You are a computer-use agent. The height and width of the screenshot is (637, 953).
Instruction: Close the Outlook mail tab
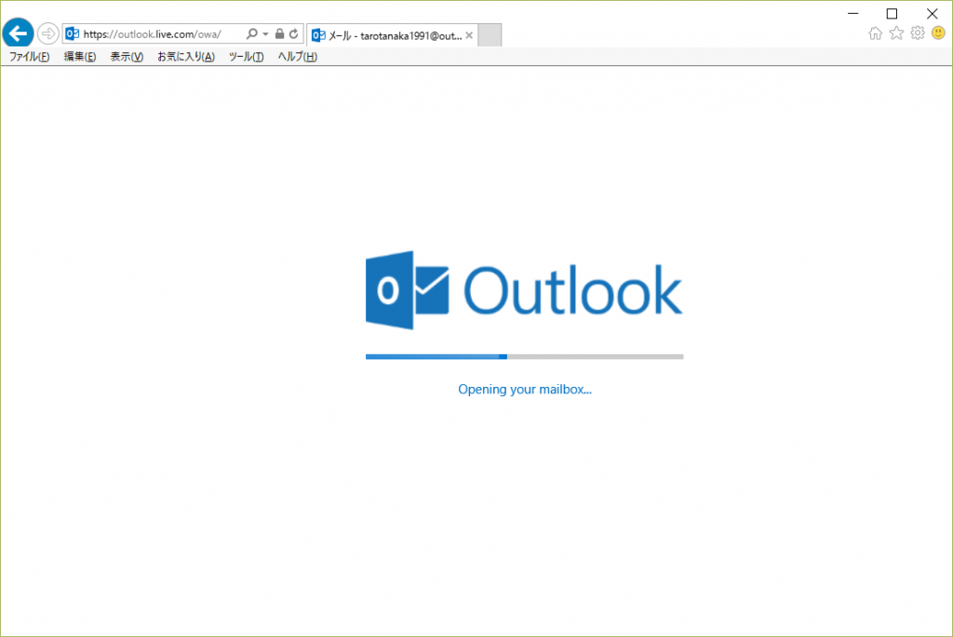pos(469,35)
